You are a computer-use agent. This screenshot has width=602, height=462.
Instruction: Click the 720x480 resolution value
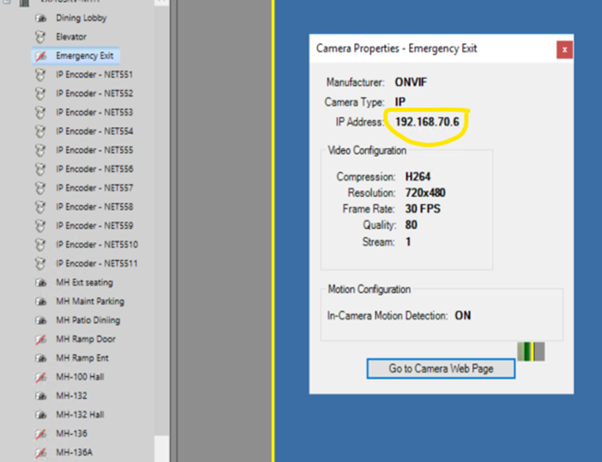coord(426,193)
